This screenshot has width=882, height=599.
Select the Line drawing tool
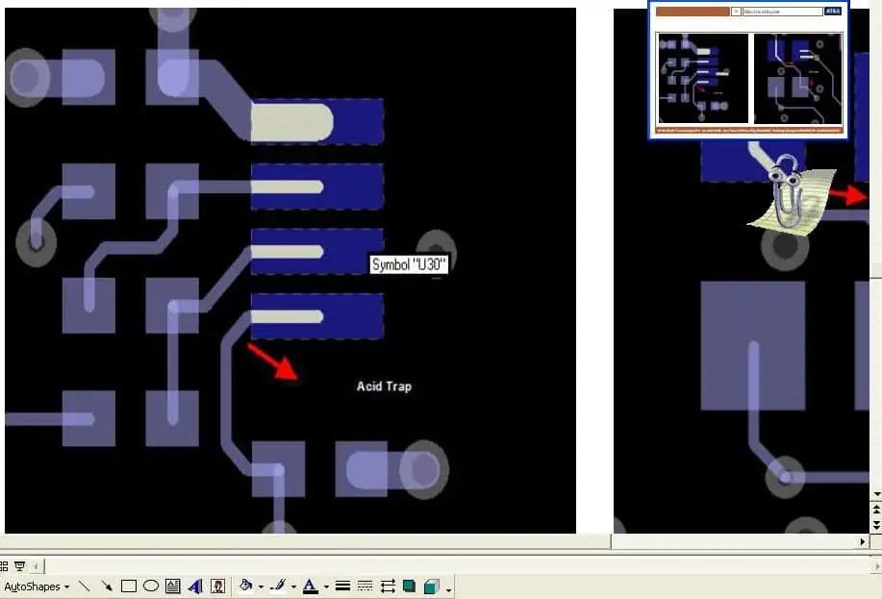tap(85, 587)
